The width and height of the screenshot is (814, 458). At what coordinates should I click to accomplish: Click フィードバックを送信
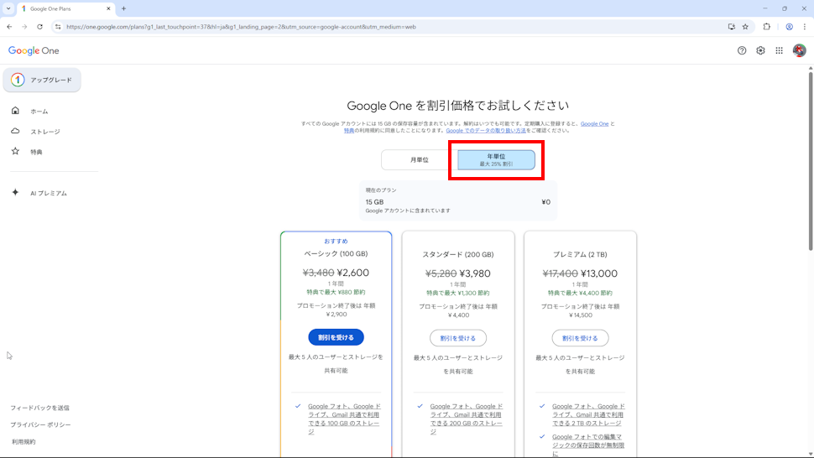coord(40,409)
